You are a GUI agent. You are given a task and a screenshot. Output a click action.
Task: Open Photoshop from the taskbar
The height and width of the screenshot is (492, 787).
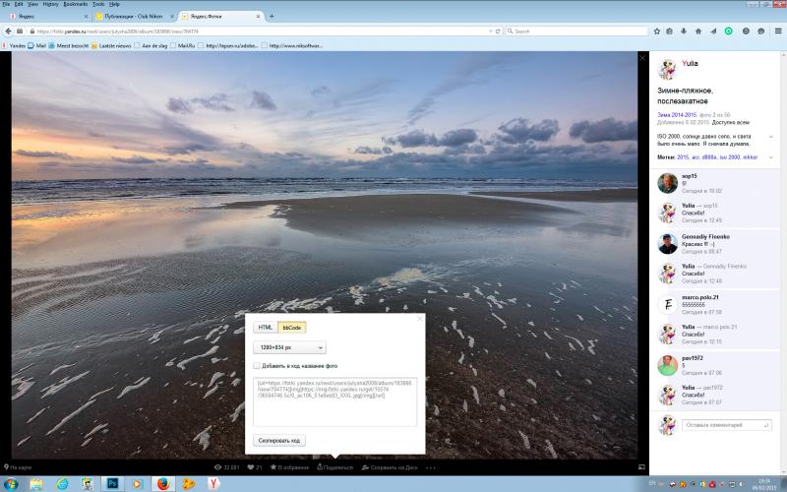112,484
